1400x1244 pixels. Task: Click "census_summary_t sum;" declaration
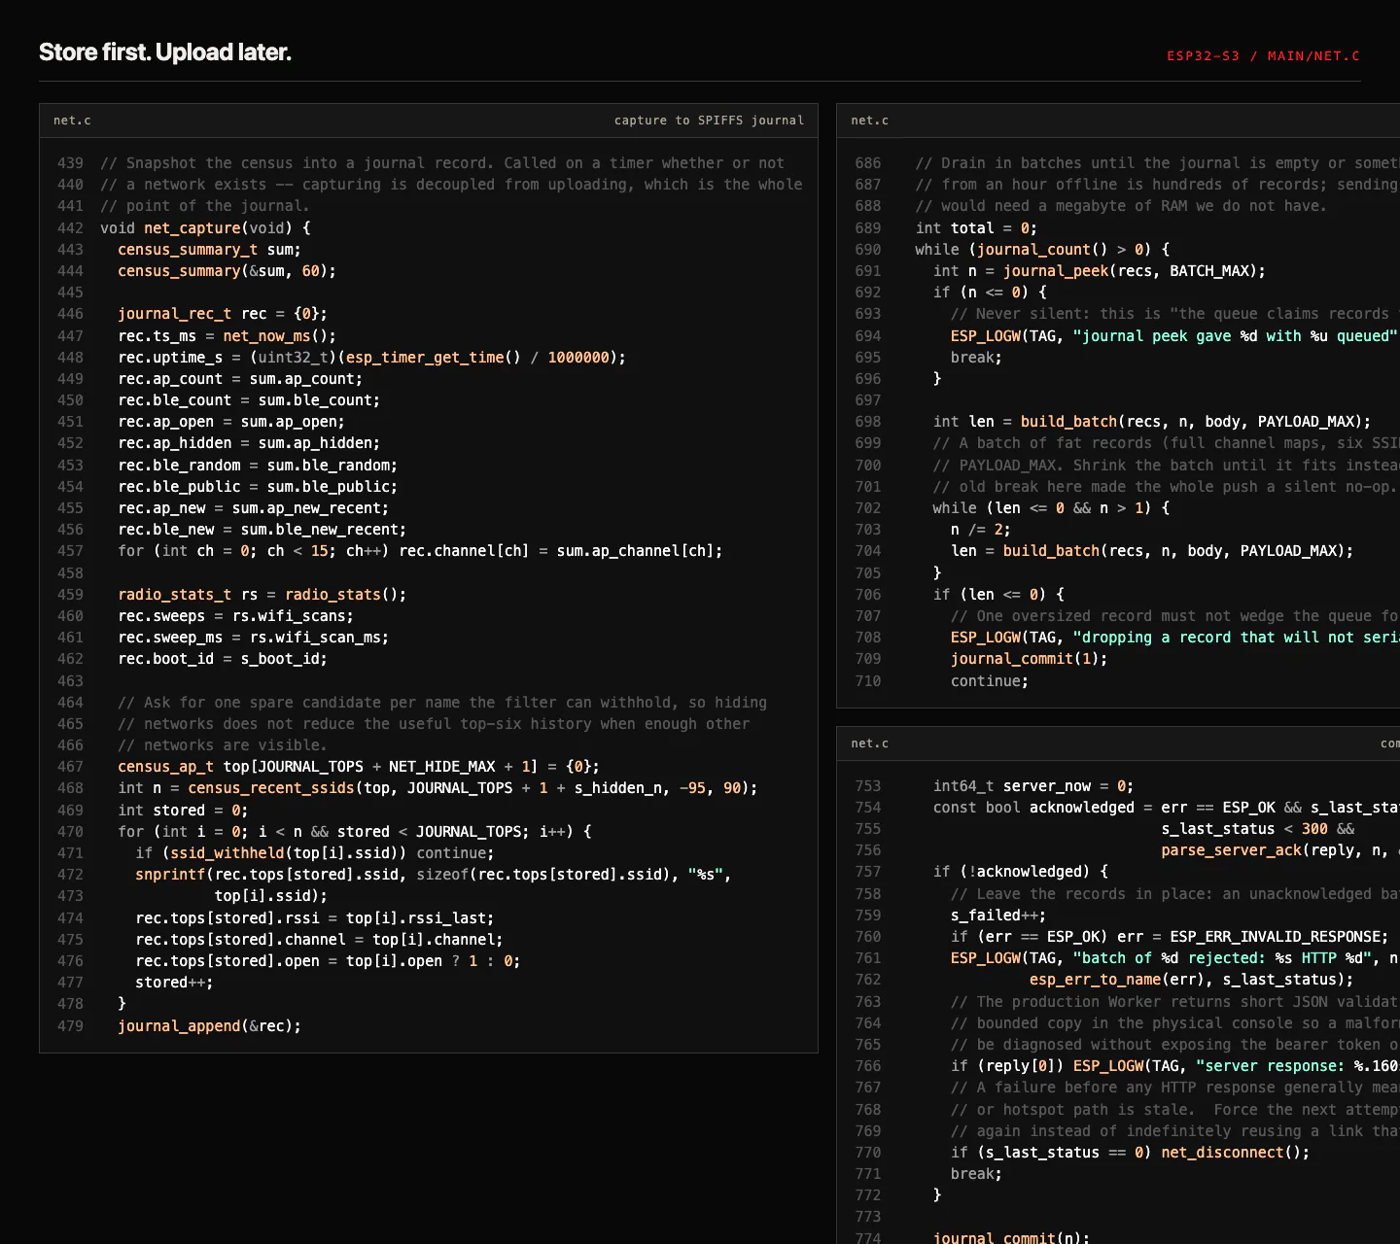pos(209,250)
